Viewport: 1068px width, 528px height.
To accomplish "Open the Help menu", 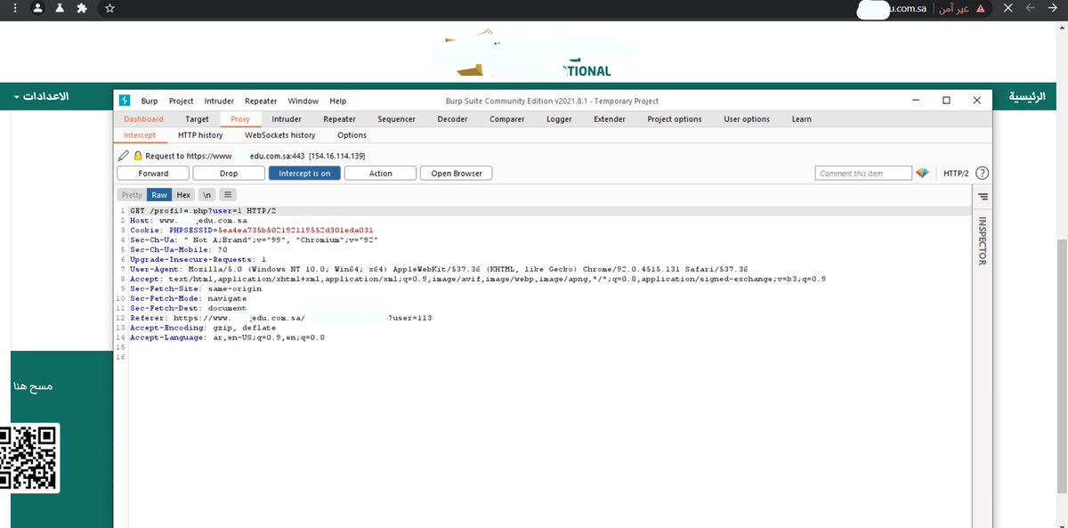I will click(x=337, y=102).
